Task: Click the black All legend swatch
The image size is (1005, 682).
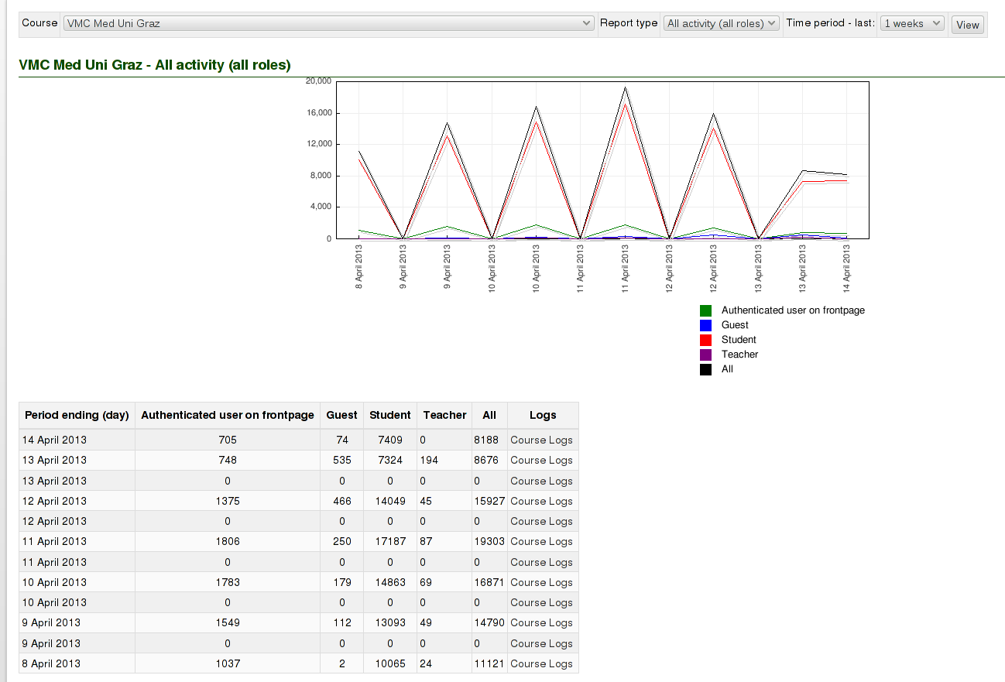Action: [x=705, y=369]
